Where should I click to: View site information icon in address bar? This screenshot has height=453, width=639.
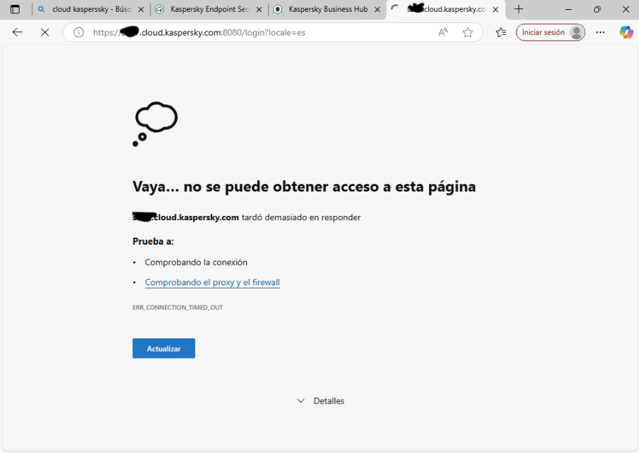click(78, 33)
